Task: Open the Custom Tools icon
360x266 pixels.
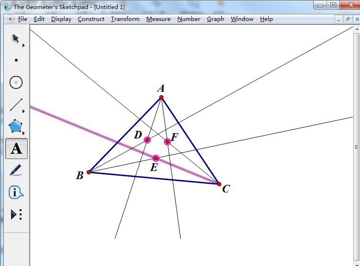Action: (x=16, y=214)
